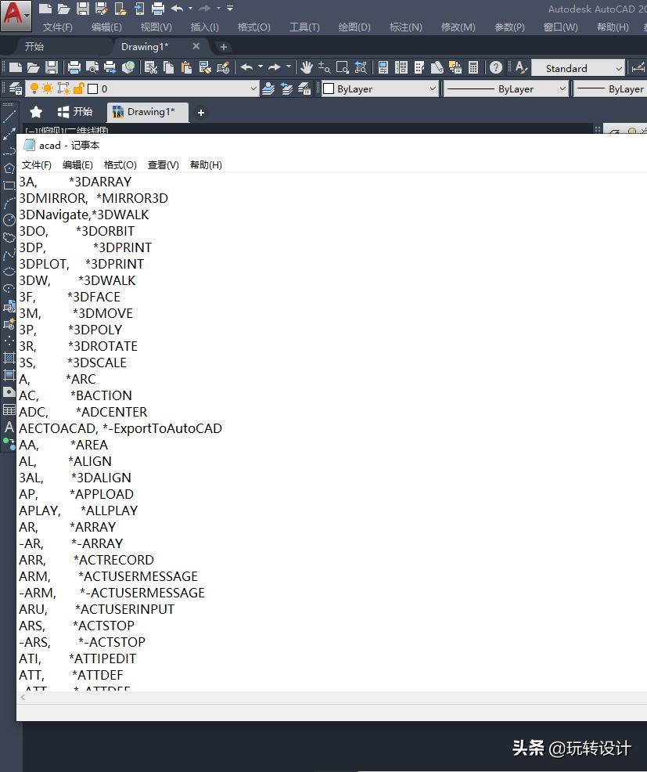The width and height of the screenshot is (647, 772).
Task: Click the 3D Print icon in standard toolbar
Action: (x=128, y=67)
